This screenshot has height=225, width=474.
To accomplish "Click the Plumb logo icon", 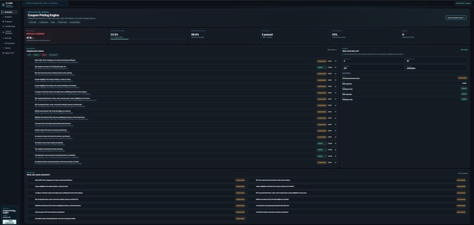I will coord(4,5).
